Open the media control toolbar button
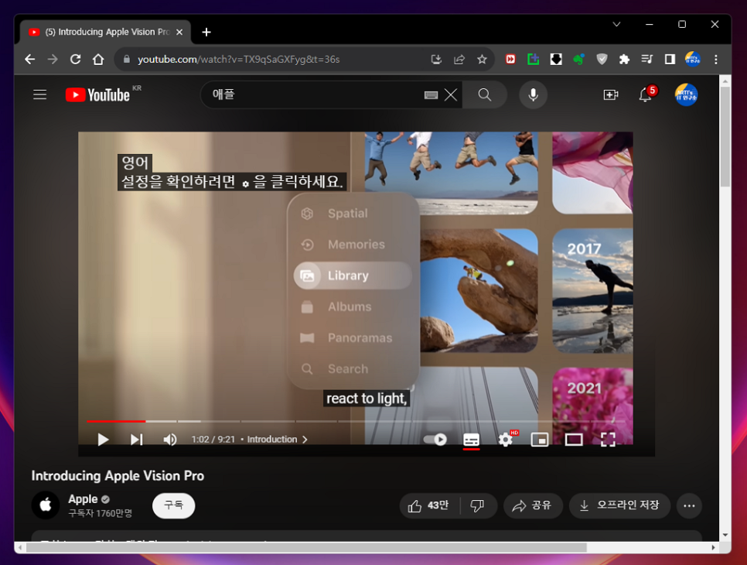Viewport: 747px width, 565px height. pos(647,59)
